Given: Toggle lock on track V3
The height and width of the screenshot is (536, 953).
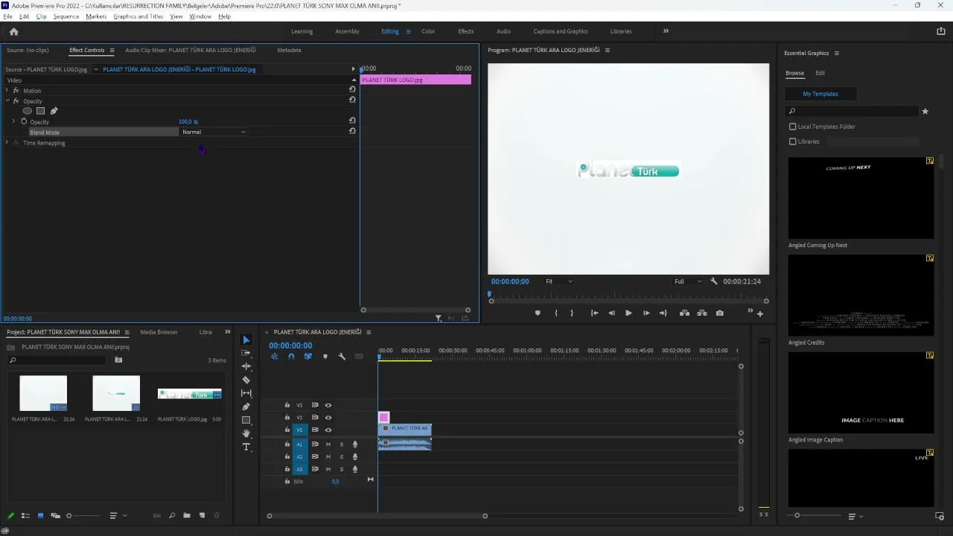Looking at the screenshot, I should point(287,405).
